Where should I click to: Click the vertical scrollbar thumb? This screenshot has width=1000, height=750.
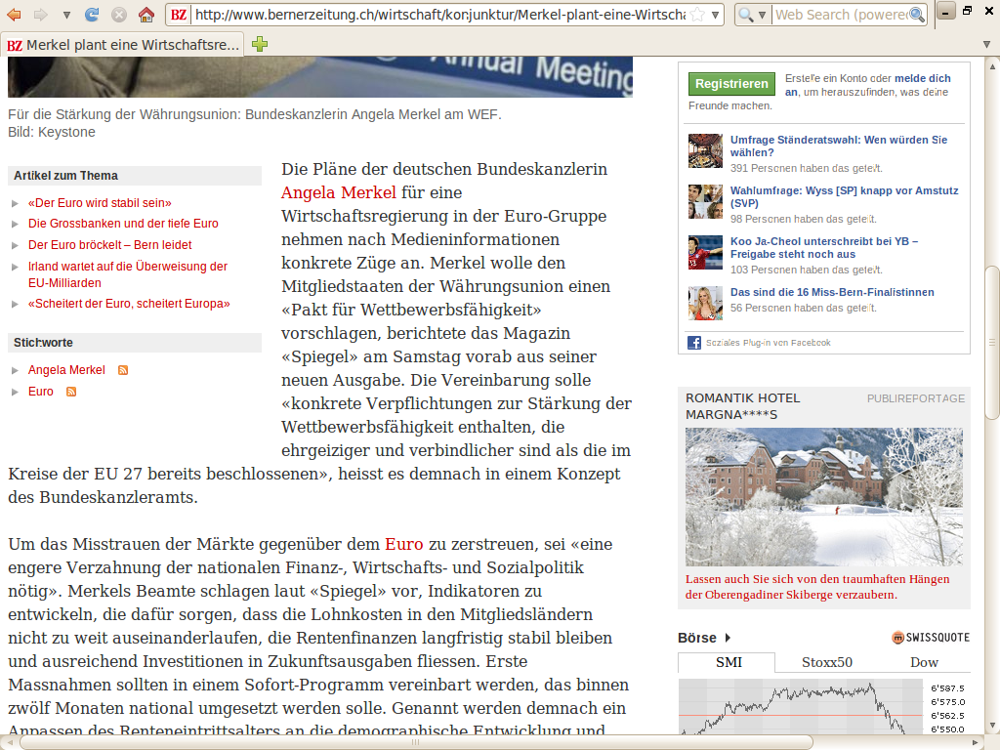[992, 343]
